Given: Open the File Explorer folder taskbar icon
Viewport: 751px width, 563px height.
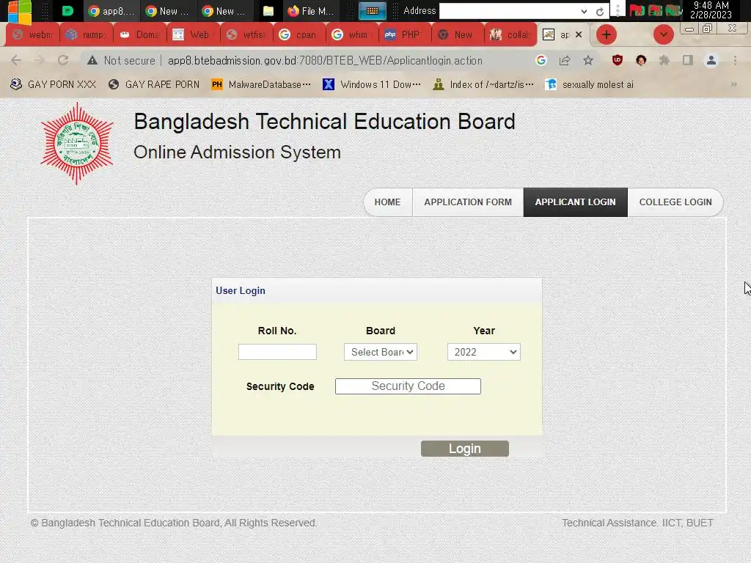Looking at the screenshot, I should 268,11.
